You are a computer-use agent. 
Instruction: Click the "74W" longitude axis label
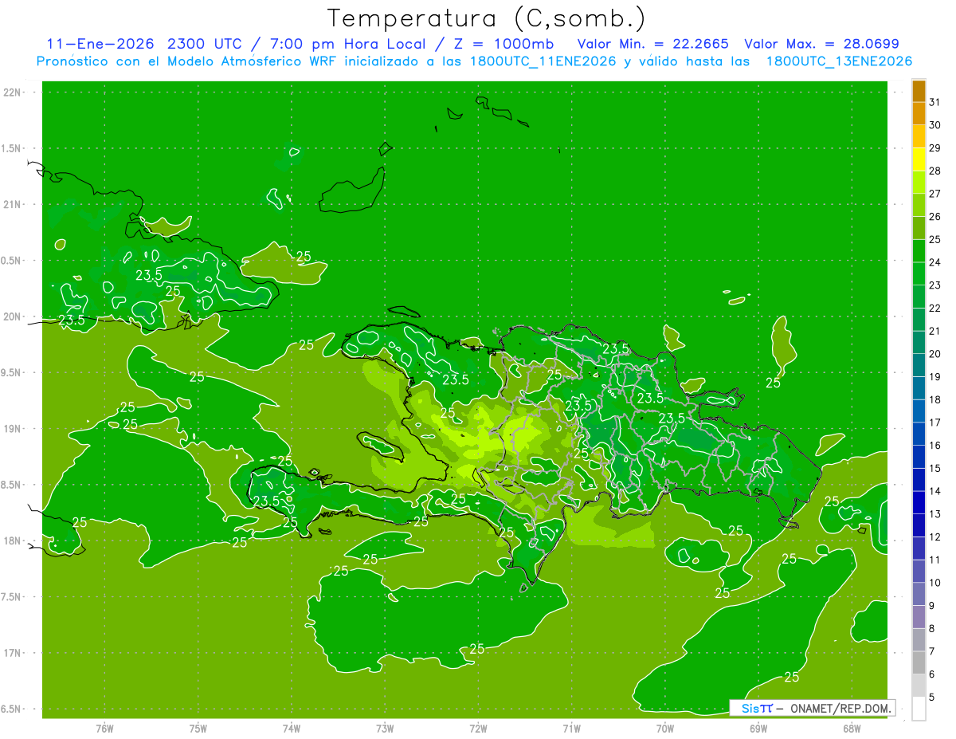(x=291, y=729)
